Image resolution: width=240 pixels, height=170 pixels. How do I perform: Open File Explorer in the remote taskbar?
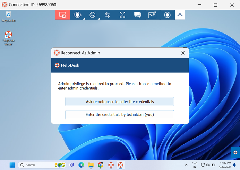click(x=91, y=165)
